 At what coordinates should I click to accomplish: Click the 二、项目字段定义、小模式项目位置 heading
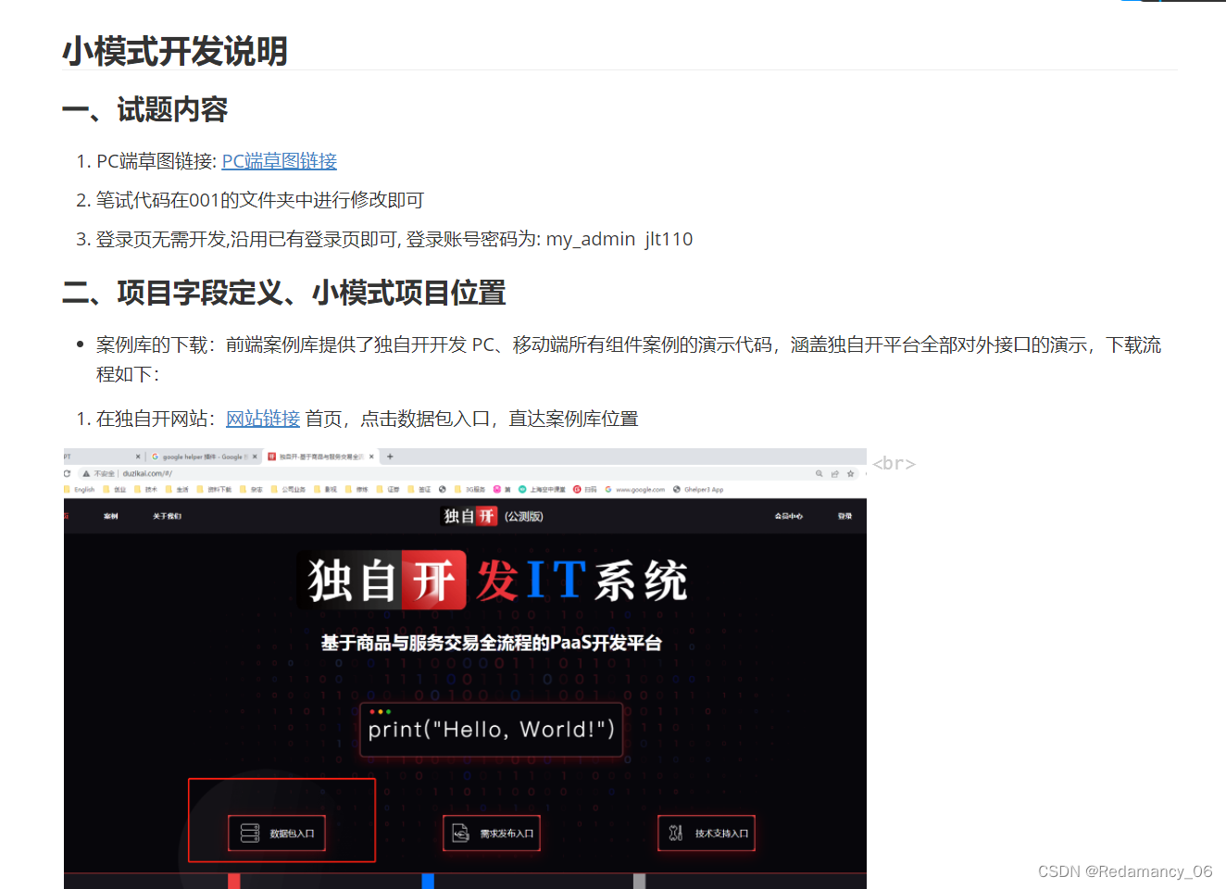[283, 293]
